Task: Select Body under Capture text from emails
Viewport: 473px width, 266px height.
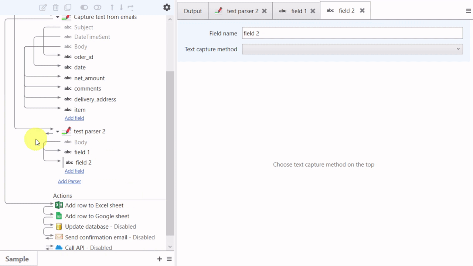Action: pos(81,47)
